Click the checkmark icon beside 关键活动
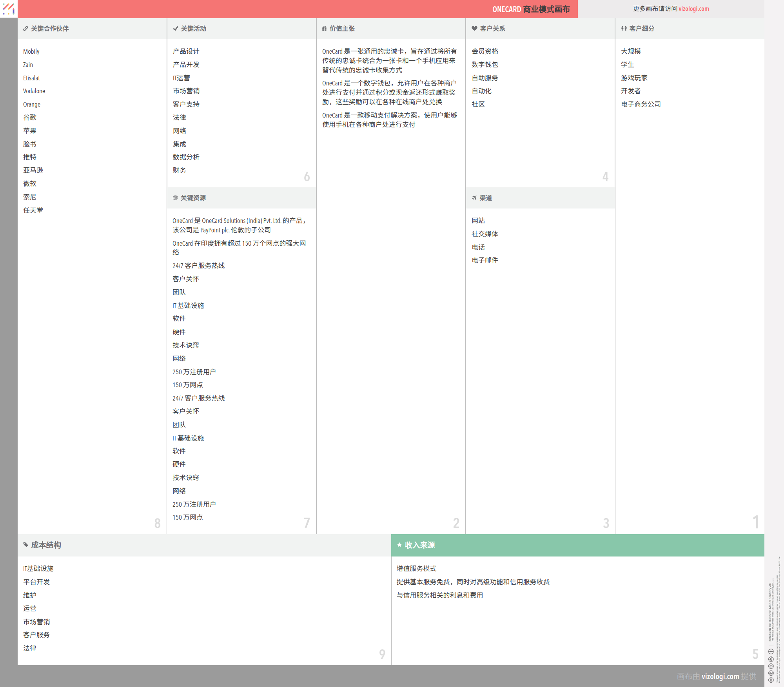784x687 pixels. (175, 29)
